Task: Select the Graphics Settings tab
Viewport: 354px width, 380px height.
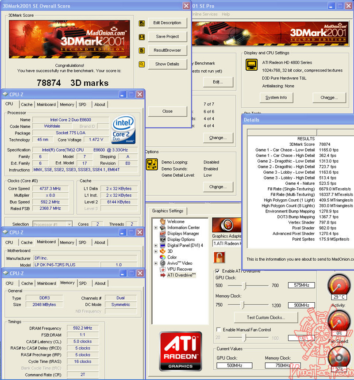Action: pyautogui.click(x=168, y=211)
